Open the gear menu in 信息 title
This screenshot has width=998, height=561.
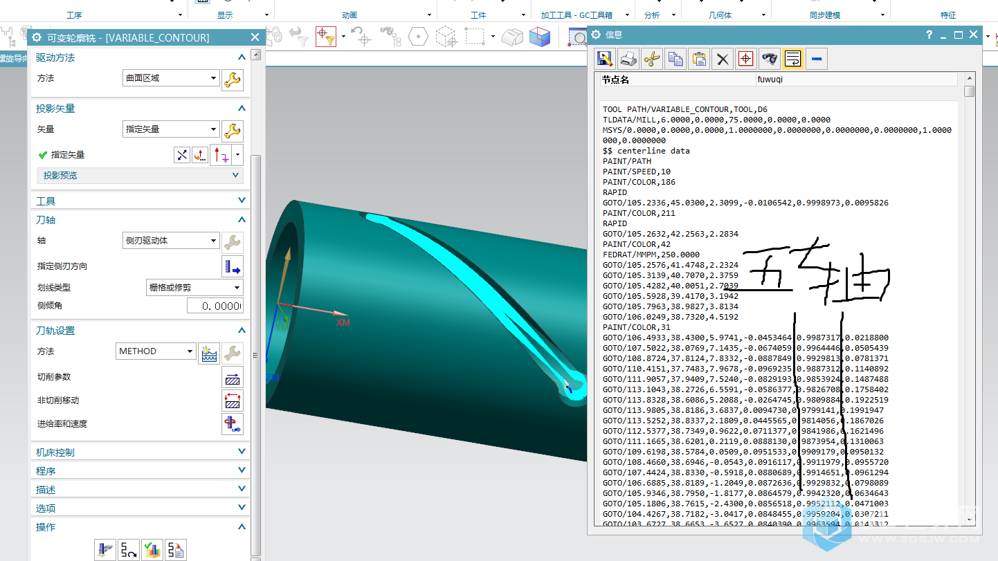click(x=597, y=35)
